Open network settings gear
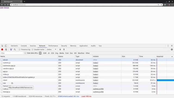The height and width of the screenshot is (98, 174). click(172, 50)
